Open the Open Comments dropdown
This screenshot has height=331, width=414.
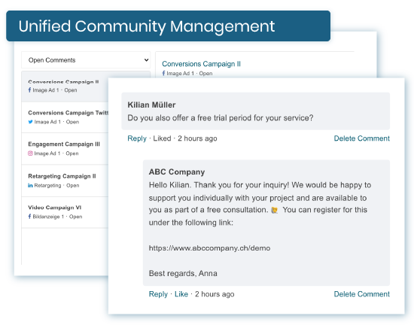[86, 60]
